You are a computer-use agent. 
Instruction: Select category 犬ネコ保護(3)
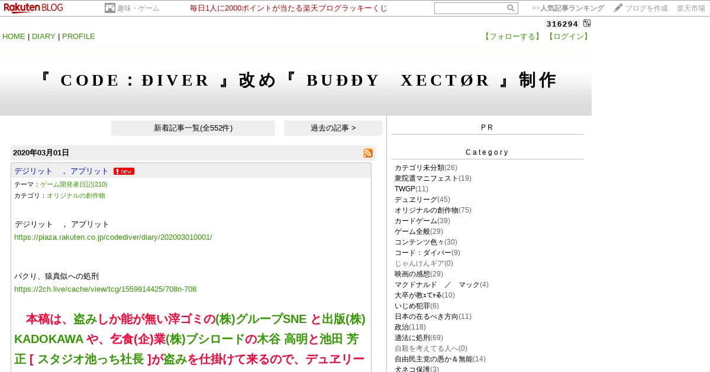(x=417, y=369)
